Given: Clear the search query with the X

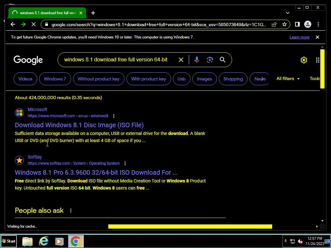Looking at the screenshot, I should pyautogui.click(x=181, y=60).
